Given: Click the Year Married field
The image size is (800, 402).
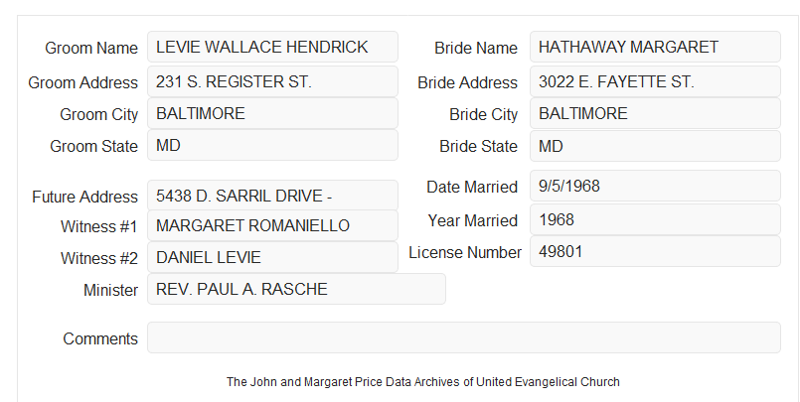Looking at the screenshot, I should tap(655, 219).
